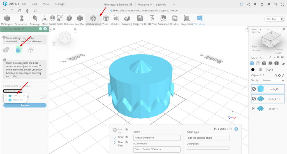Image resolution: width=287 pixels, height=154 pixels.
Task: Select the Difference boolean operation icon
Action: click(x=18, y=50)
